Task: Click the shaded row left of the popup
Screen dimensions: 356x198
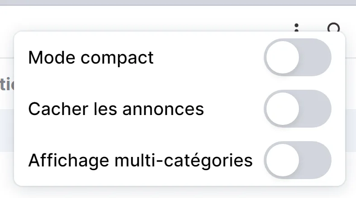Action: click(7, 130)
